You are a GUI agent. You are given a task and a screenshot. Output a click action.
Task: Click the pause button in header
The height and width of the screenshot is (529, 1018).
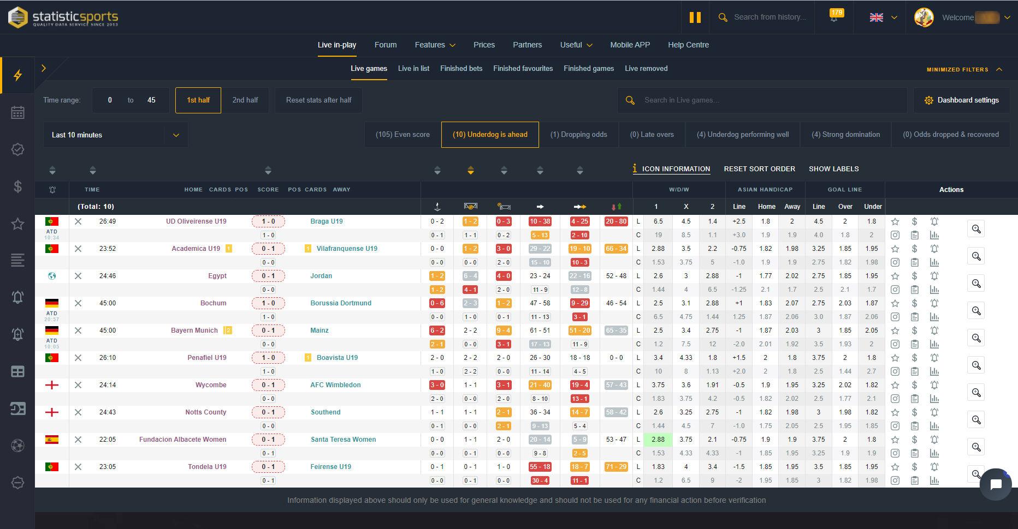(695, 17)
